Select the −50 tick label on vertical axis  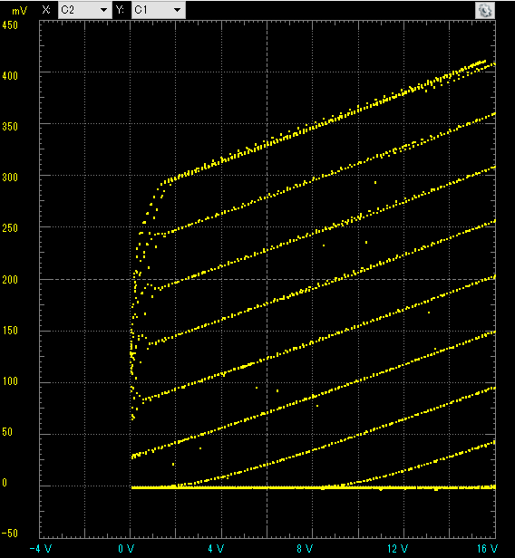pyautogui.click(x=10, y=534)
